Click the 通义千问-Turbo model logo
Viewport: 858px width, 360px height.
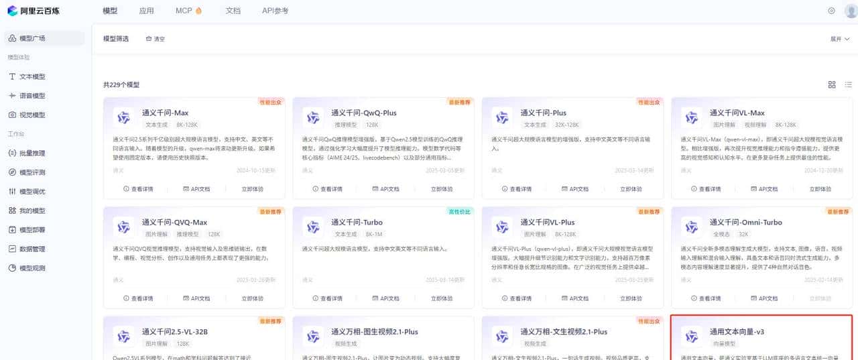click(312, 227)
